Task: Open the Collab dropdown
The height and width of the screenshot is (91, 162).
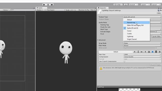Action: coord(118,5)
